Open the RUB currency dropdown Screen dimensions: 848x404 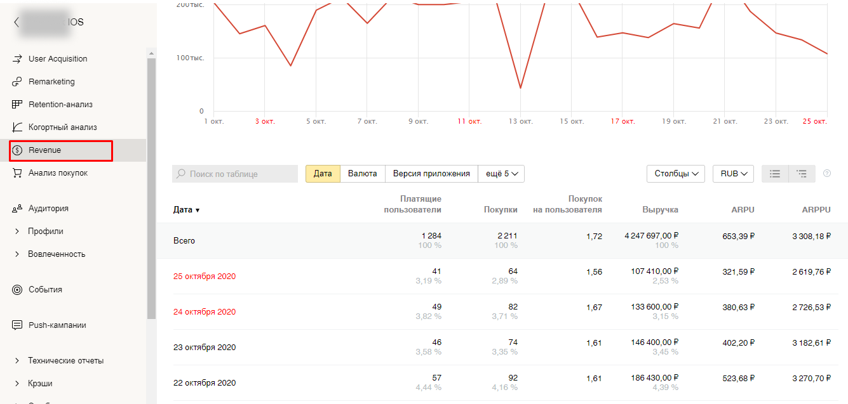733,174
